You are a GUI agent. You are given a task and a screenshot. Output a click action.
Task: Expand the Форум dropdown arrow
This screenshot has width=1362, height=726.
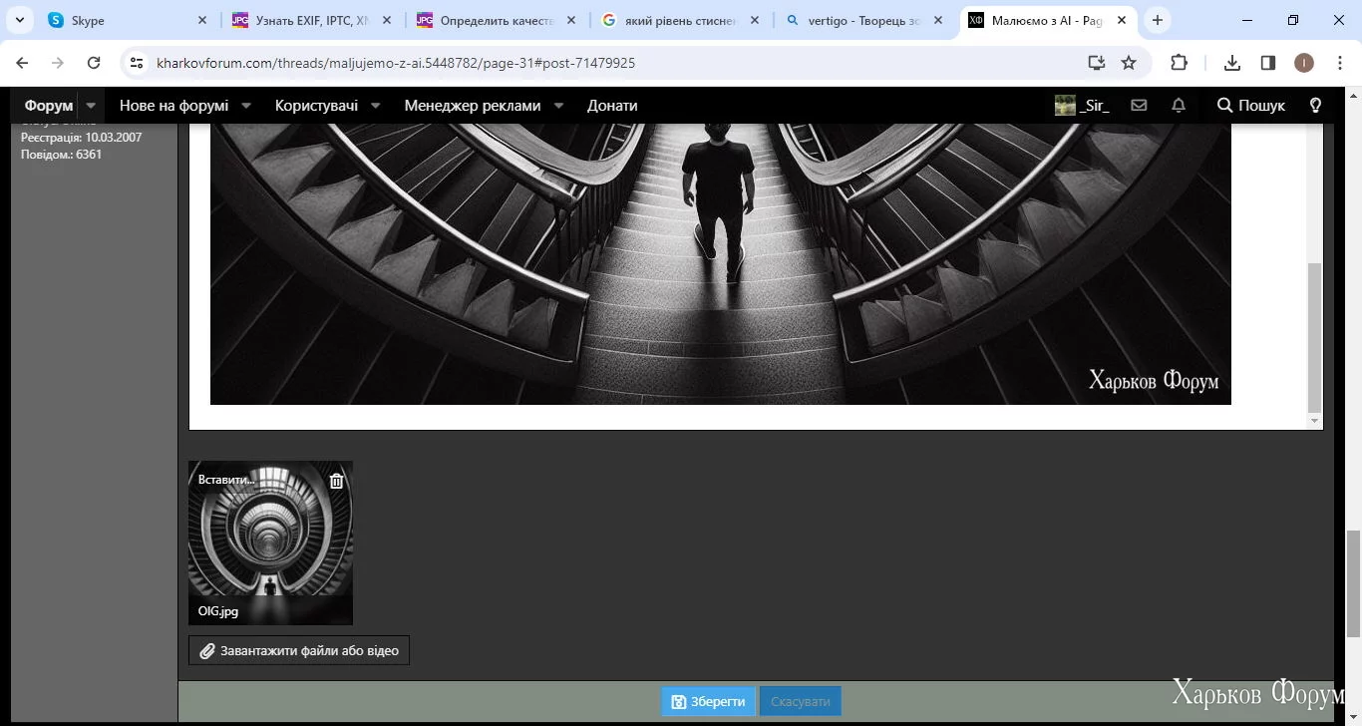(91, 106)
